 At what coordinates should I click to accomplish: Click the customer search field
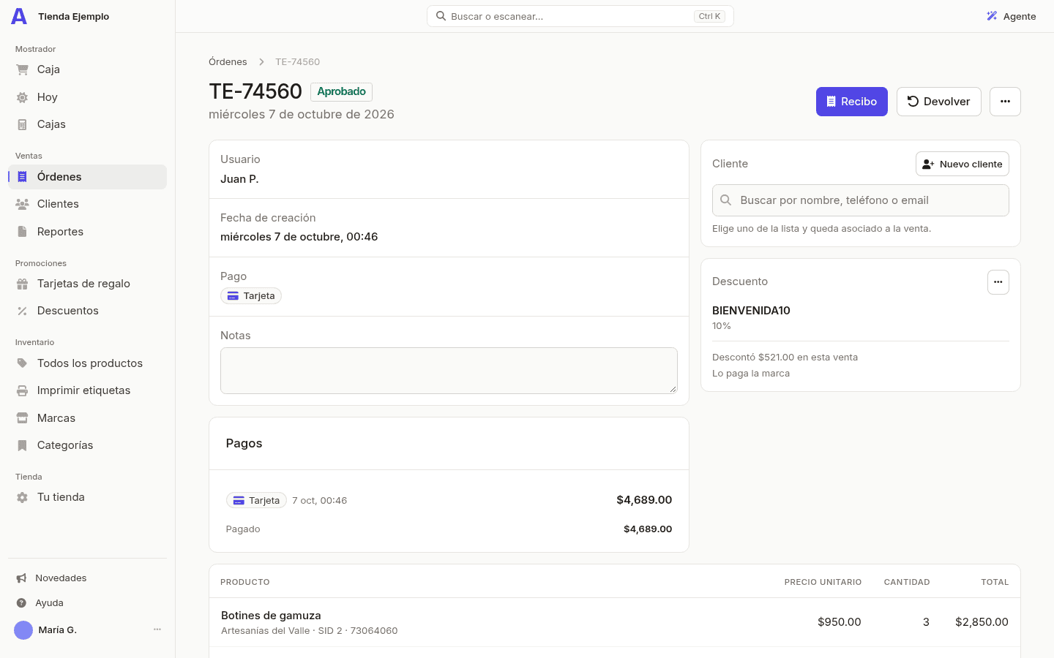coord(861,200)
